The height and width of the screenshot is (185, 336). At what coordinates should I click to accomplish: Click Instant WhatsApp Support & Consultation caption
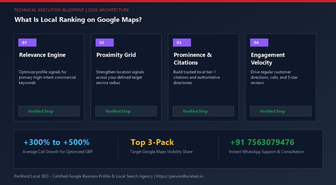(x=266, y=151)
